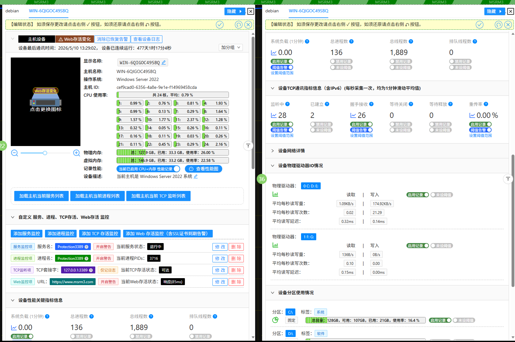Edit the device description with the pencil icon
This screenshot has width=515, height=342.
(196, 176)
